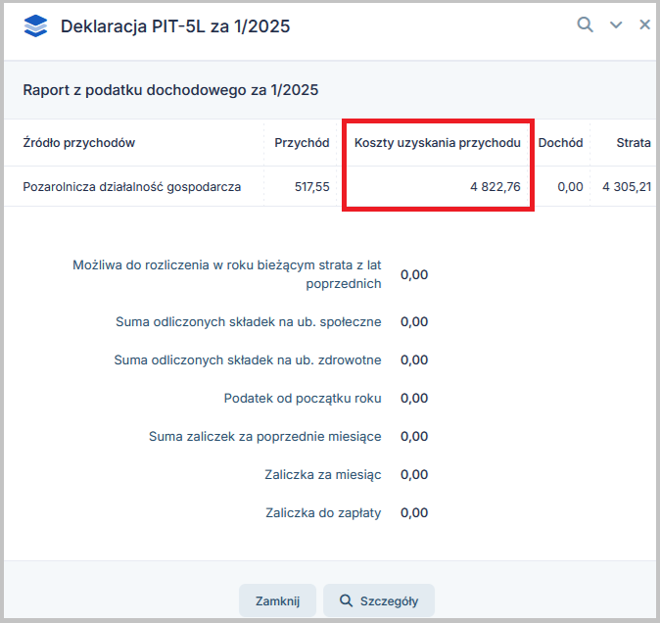Click the 4 822,76 costs value
660x623 pixels.
point(495,186)
